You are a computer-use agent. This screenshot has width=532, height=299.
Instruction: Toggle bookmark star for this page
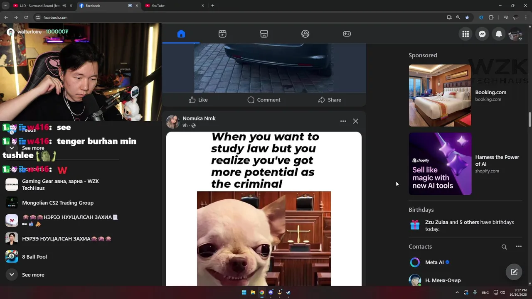(467, 17)
